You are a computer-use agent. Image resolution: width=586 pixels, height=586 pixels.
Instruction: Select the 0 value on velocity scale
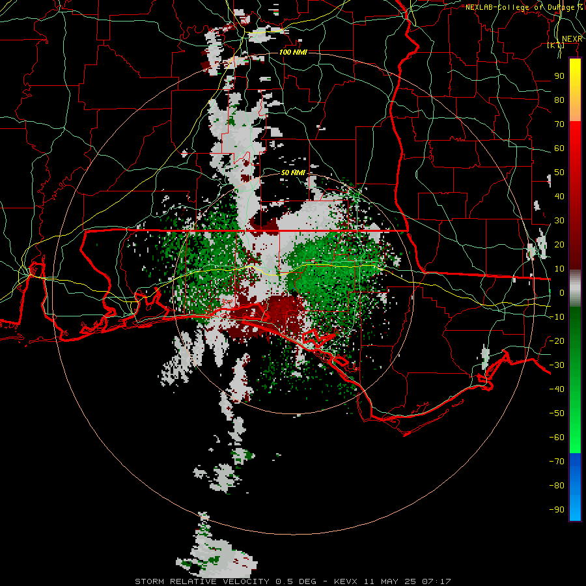pyautogui.click(x=562, y=292)
